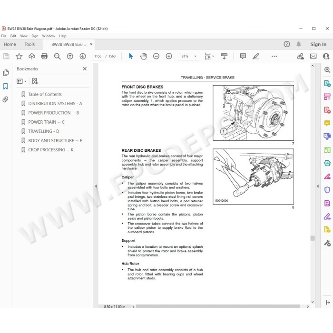
Task: Open Page Thumbnails panel icon
Action: [6, 73]
